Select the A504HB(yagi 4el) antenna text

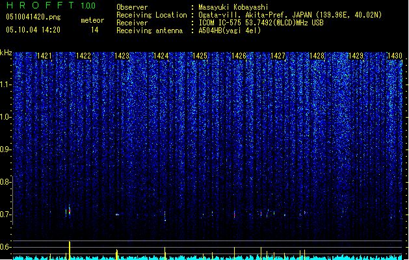[x=230, y=31]
